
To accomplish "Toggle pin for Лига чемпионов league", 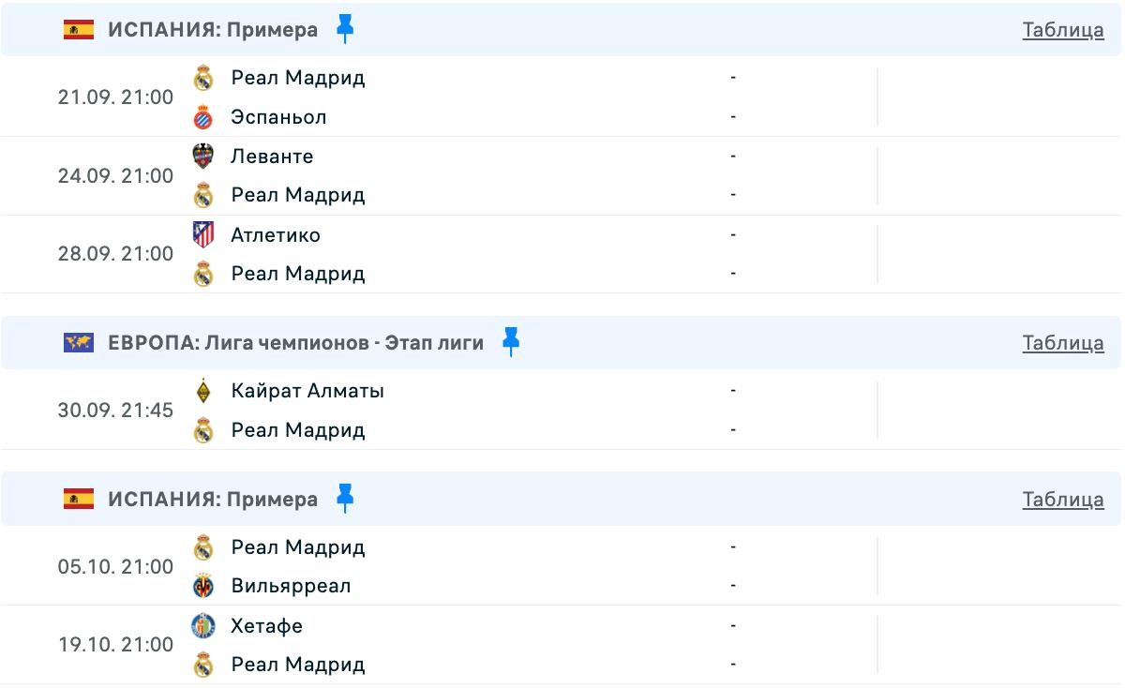I will click(x=510, y=343).
